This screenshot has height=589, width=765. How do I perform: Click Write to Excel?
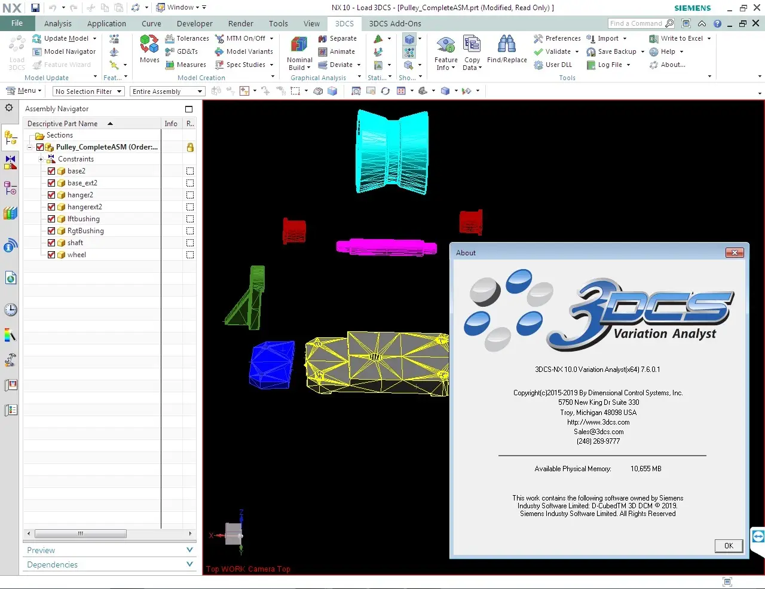(676, 38)
